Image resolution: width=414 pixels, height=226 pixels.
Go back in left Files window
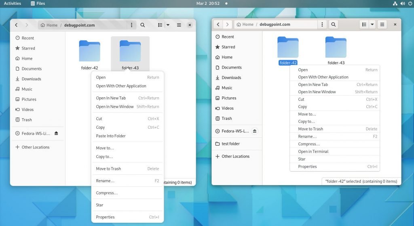(x=16, y=25)
